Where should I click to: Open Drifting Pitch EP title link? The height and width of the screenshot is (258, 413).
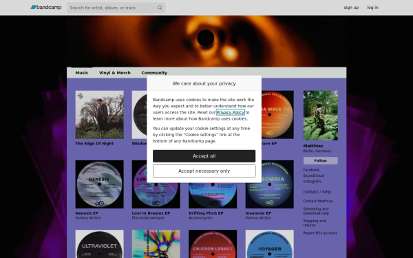(206, 213)
